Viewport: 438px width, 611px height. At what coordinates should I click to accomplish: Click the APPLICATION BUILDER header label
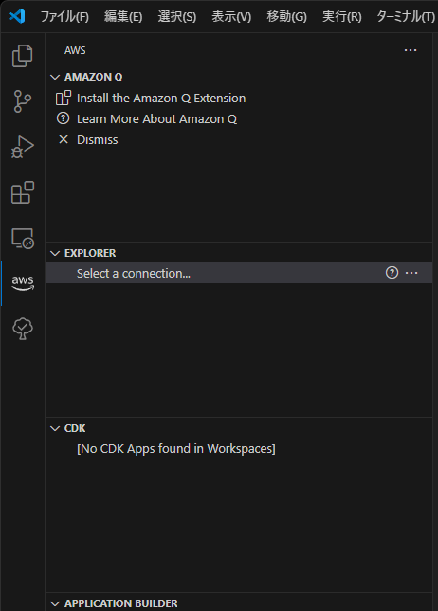click(x=121, y=603)
